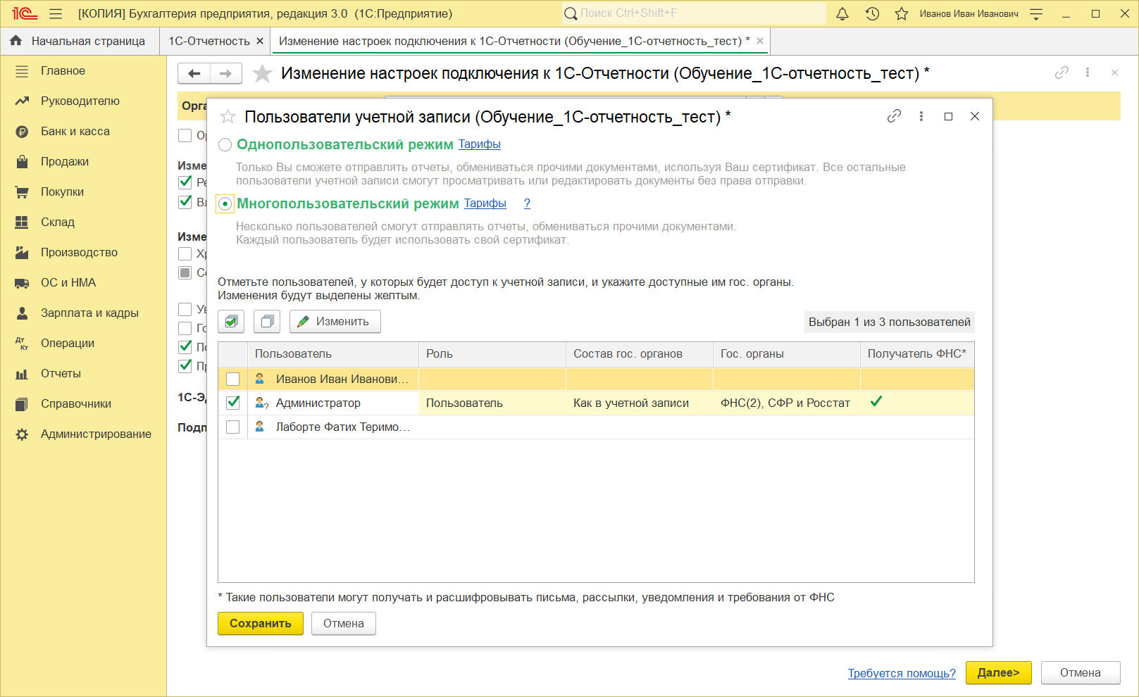The height and width of the screenshot is (697, 1139).
Task: Check Лаборте Фатих user checkbox
Action: pyautogui.click(x=232, y=427)
